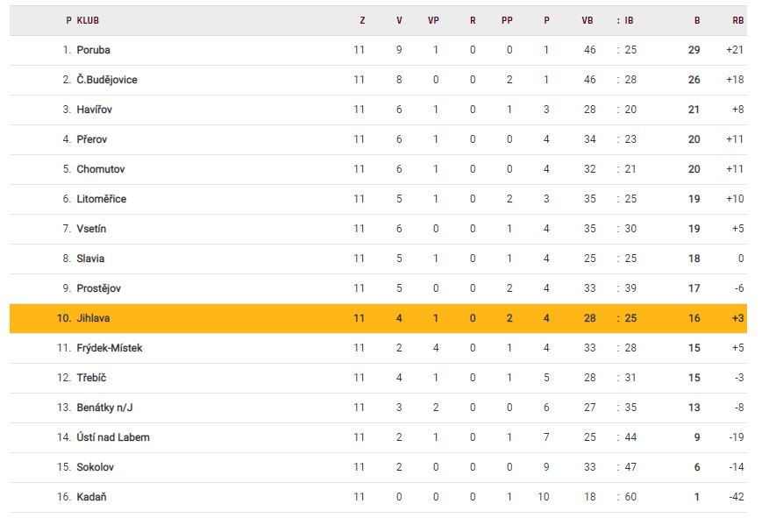Select the Vsetín club row name
762x518 pixels.
pos(92,229)
